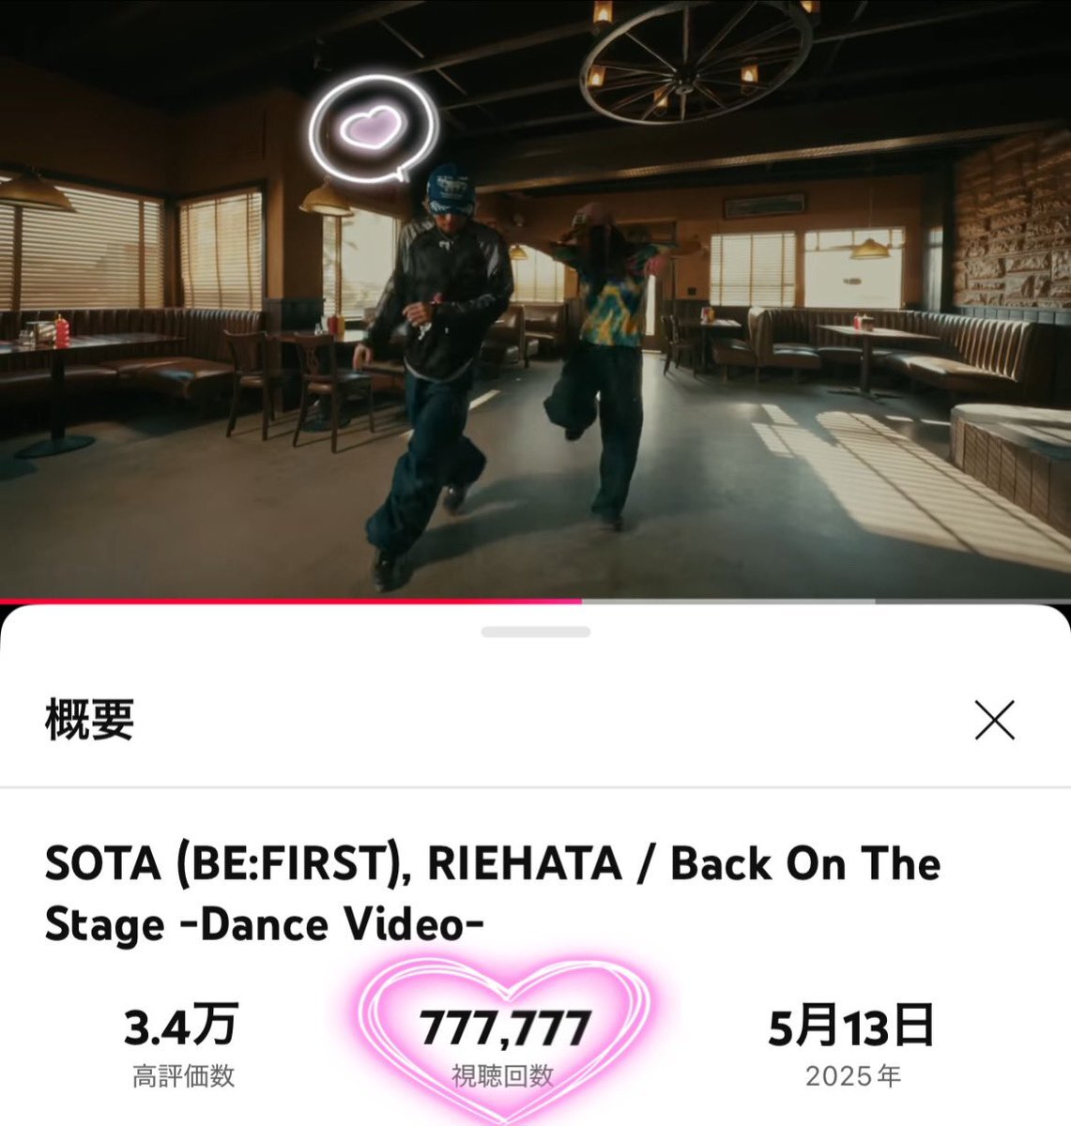Tap the gray drag handle above 概要
Screen dimensions: 1071x1126
[535, 631]
